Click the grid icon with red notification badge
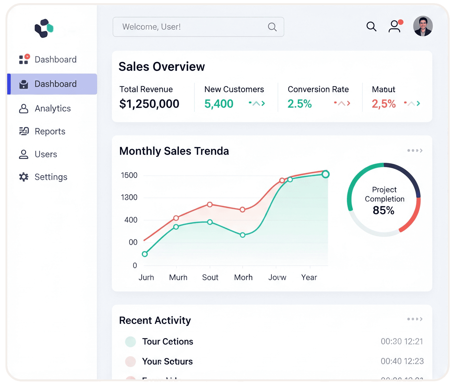This screenshot has height=386, width=452. [24, 59]
